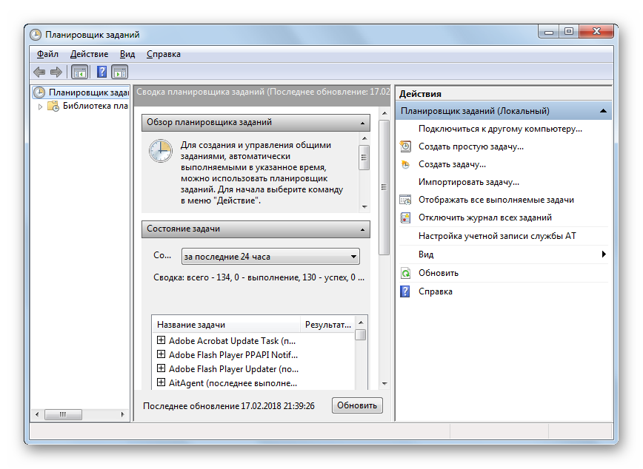This screenshot has height=469, width=643.
Task: Expand the AitAgent task entry
Action: (161, 383)
